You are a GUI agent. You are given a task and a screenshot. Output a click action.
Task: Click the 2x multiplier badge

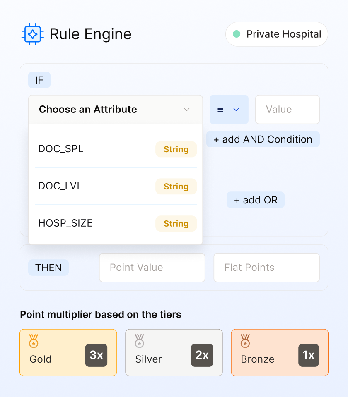(202, 355)
